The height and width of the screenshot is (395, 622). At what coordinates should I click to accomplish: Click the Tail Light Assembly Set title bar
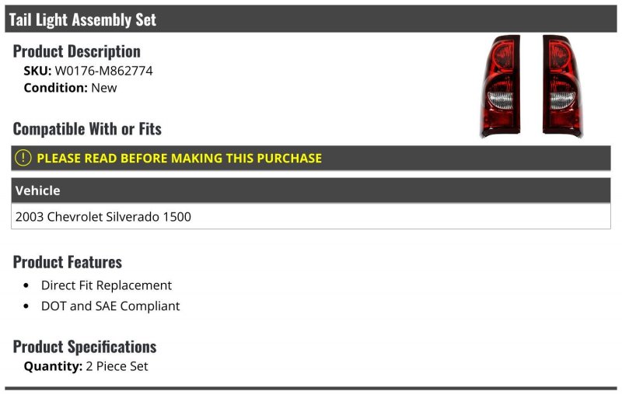click(x=310, y=19)
